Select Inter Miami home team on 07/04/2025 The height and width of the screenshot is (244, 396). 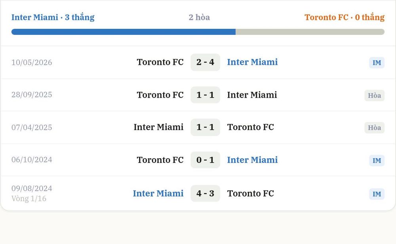[x=159, y=127]
